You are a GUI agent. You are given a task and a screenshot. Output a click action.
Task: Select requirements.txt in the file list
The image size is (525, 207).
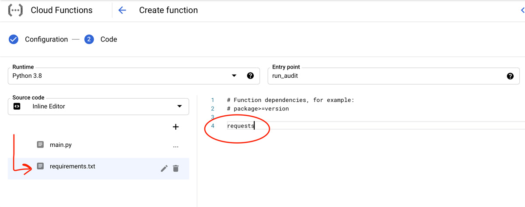point(73,166)
